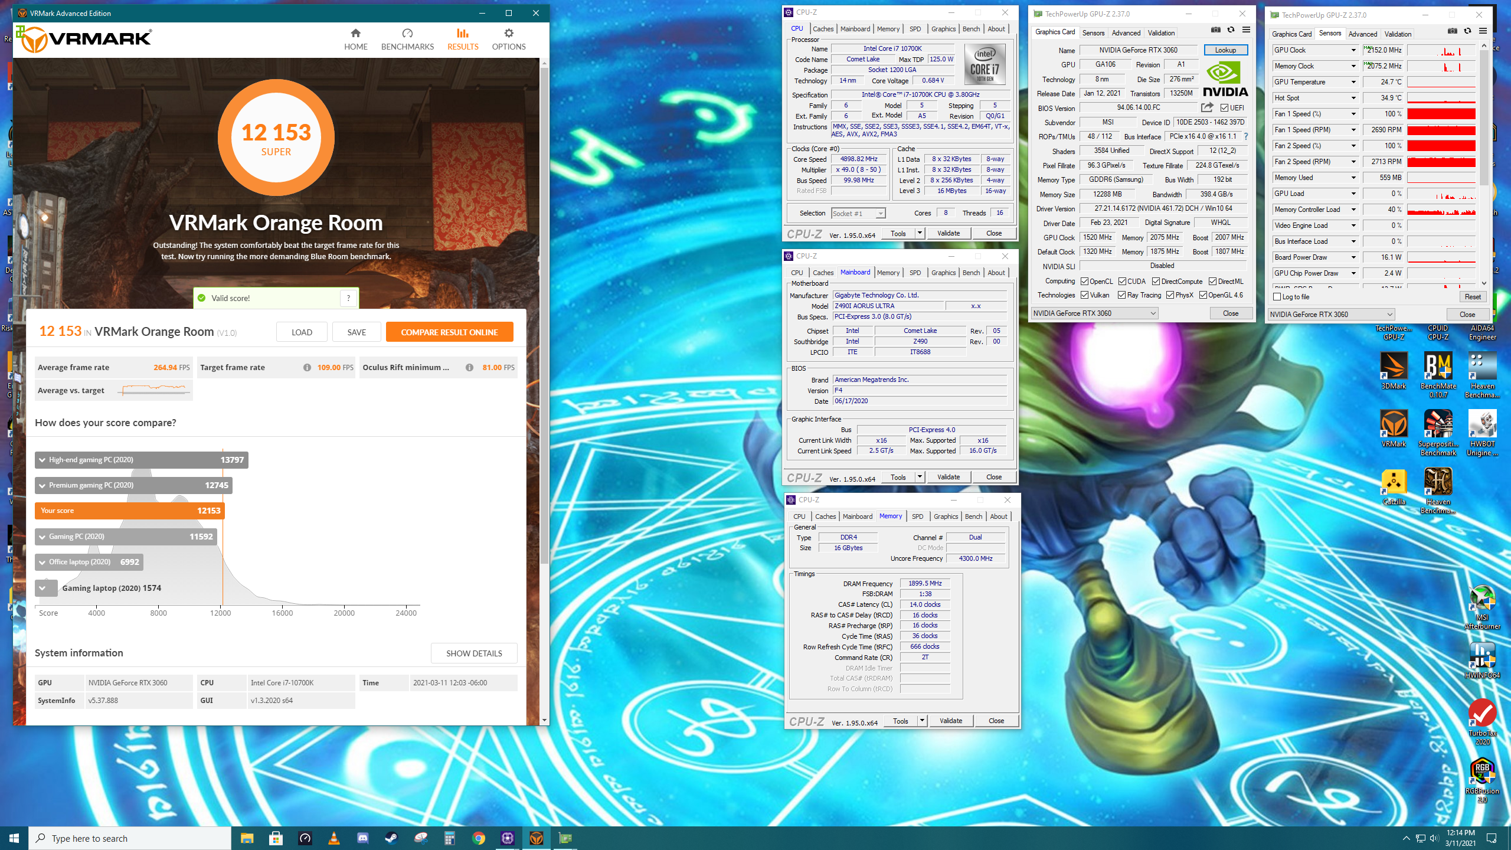Open Catzilla desktop shortcut

1394,487
